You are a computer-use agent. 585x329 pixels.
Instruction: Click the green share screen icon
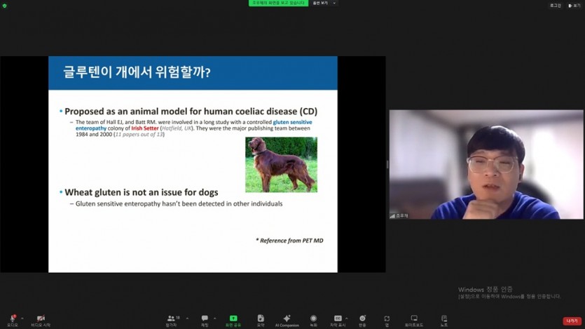(x=233, y=318)
